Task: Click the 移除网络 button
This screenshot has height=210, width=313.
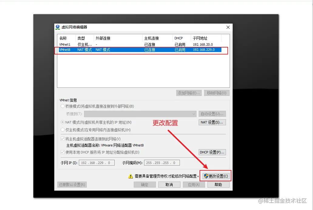Action: point(216,93)
